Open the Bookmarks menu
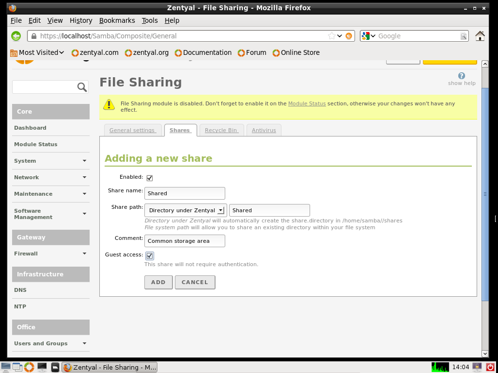 pyautogui.click(x=117, y=20)
